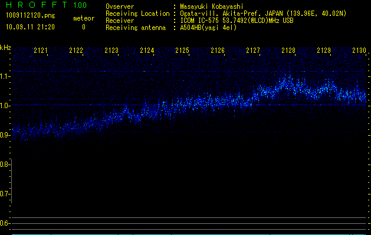371x235 pixels.
Task: Click the HROFFT program title
Action: 37,5
